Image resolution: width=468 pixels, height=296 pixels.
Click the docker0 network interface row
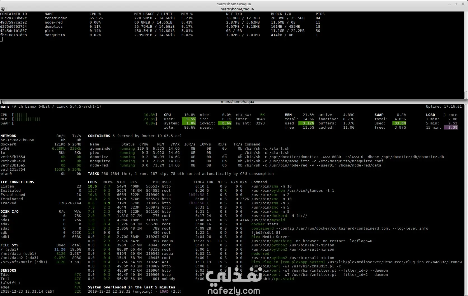point(41,144)
